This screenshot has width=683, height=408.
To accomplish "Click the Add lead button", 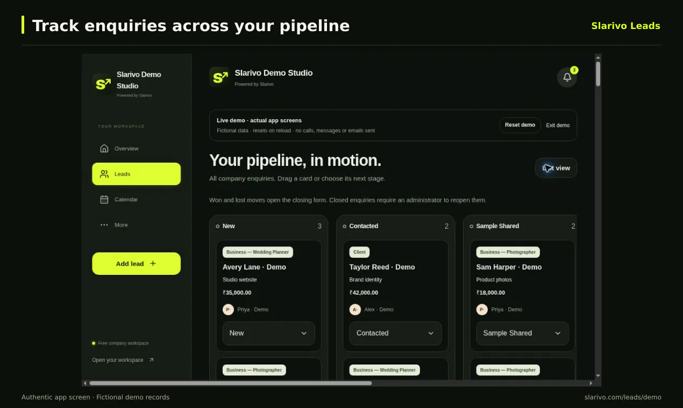I will (x=137, y=264).
